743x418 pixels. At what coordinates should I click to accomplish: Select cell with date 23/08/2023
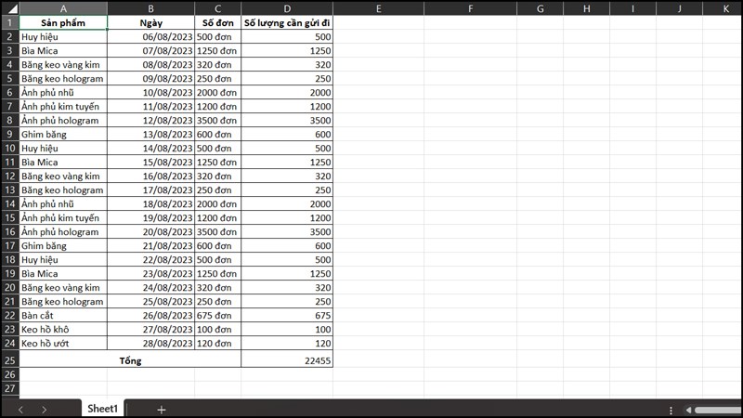[x=150, y=273]
